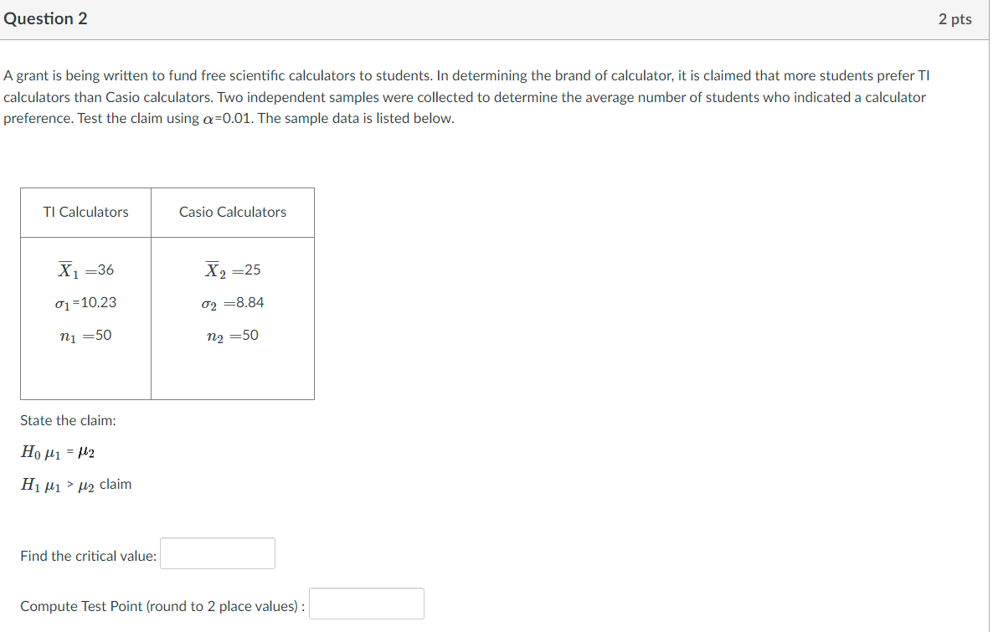Select the Question 2 header
The height and width of the screenshot is (632, 993).
click(x=46, y=18)
